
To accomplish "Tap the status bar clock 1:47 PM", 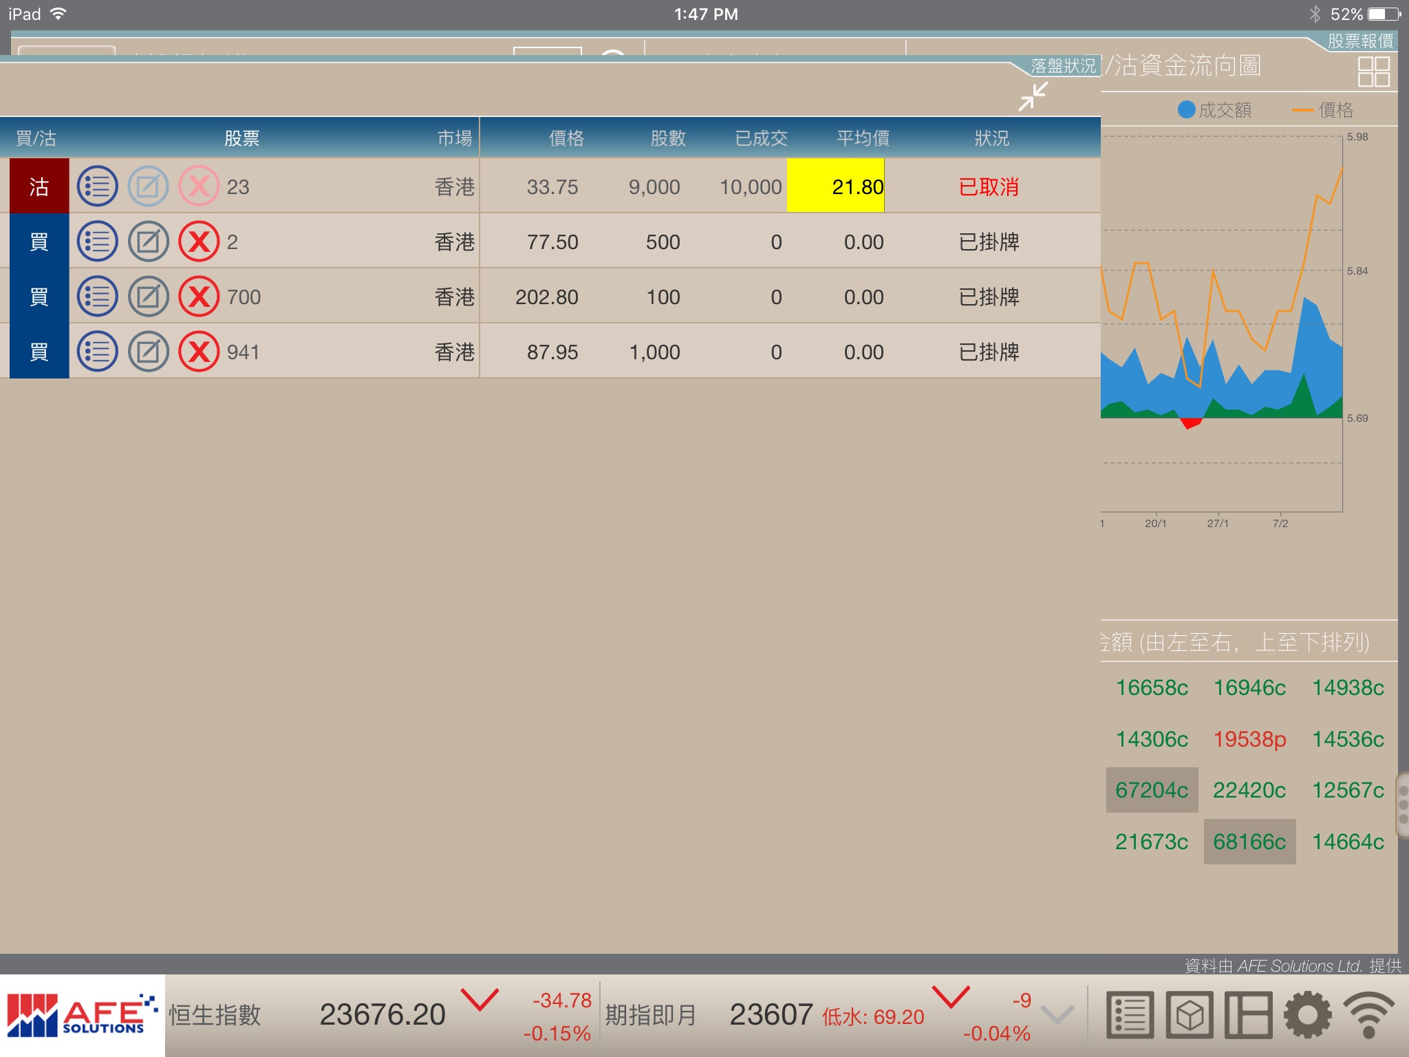I will pyautogui.click(x=706, y=14).
